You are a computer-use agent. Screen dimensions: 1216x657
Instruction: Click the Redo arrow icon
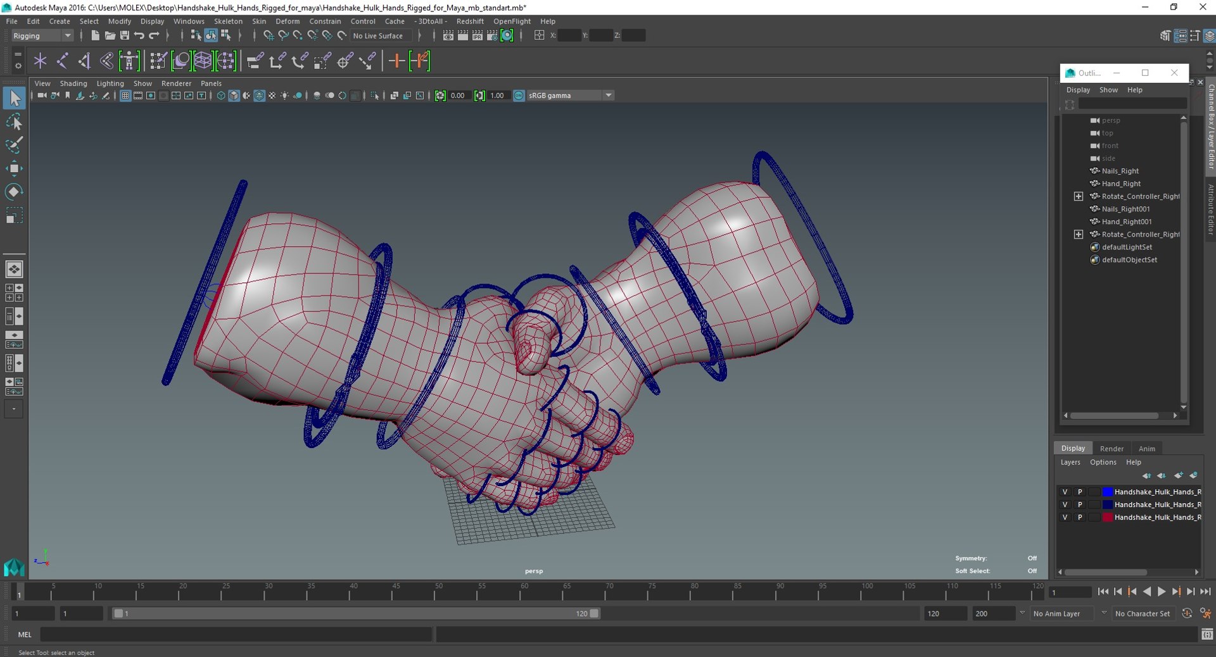click(x=154, y=35)
